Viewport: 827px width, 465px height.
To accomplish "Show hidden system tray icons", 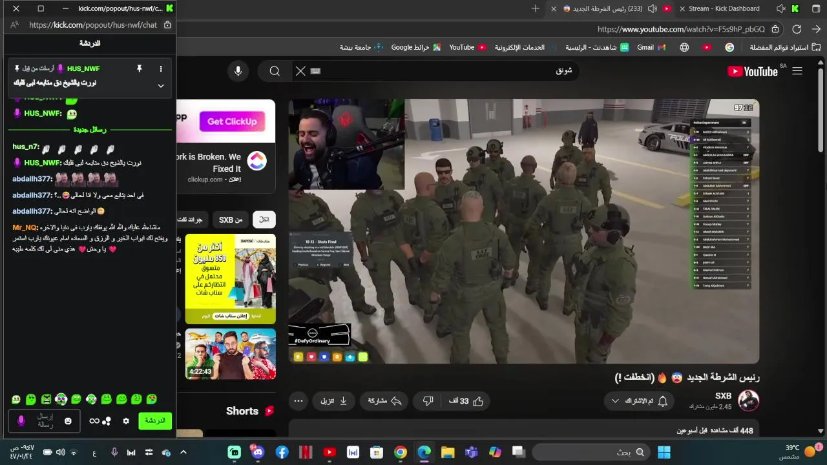I will tap(183, 452).
